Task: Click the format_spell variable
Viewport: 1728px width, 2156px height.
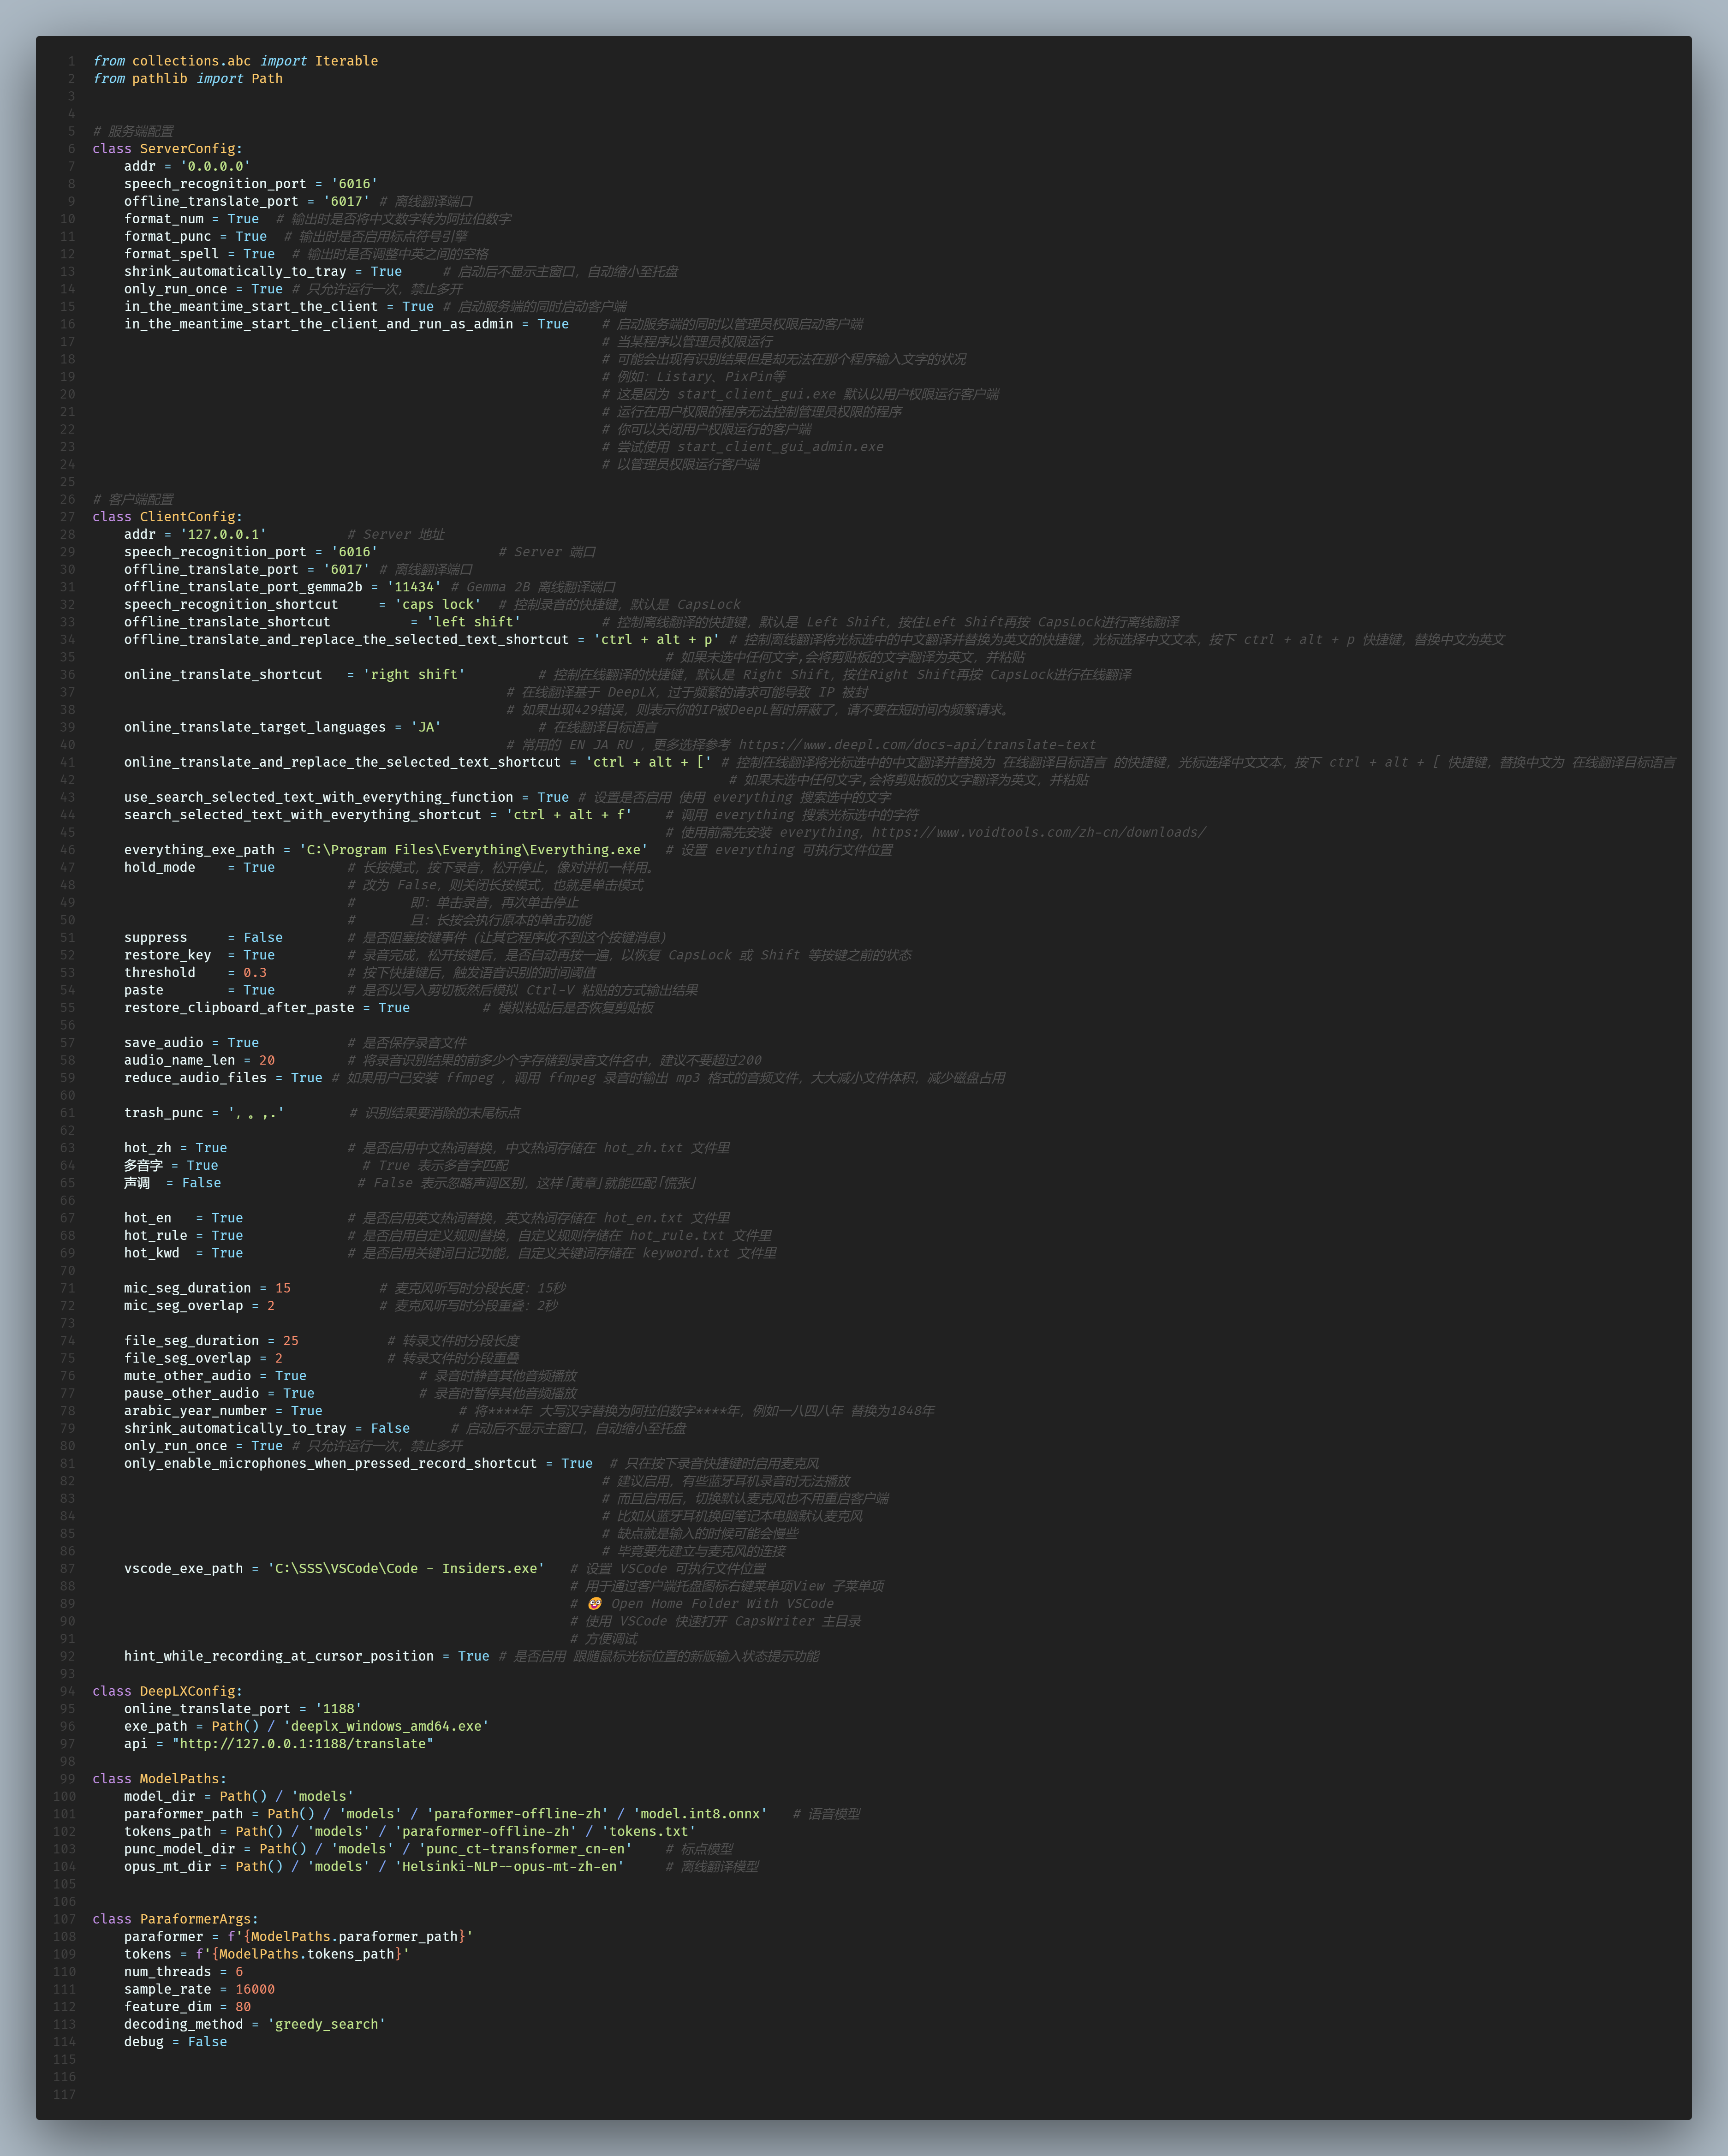Action: [x=172, y=254]
